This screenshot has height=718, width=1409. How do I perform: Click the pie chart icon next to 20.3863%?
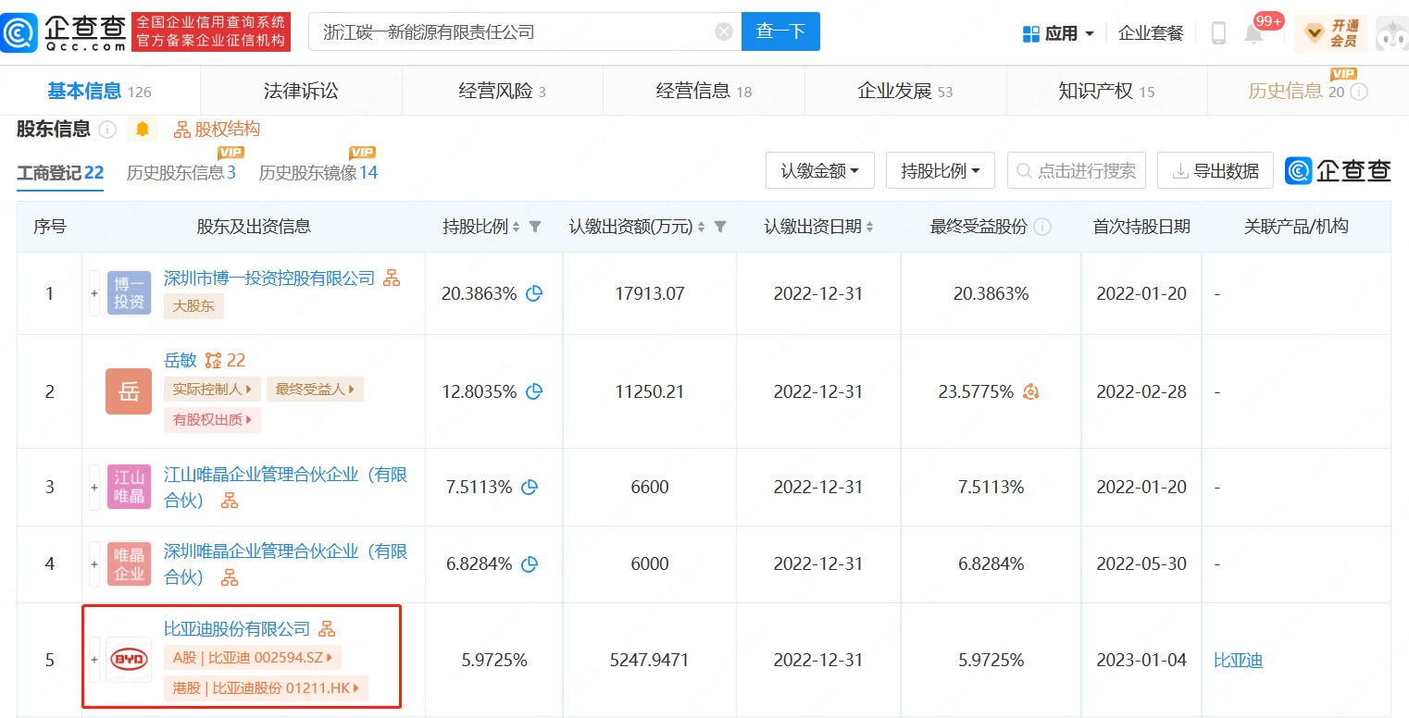point(534,293)
